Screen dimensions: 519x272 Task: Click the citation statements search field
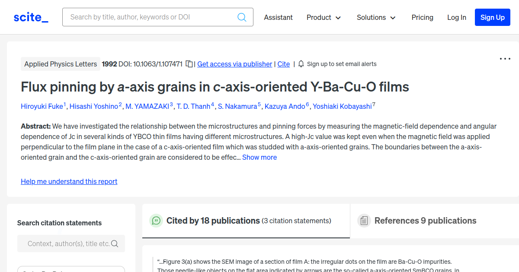tap(65, 244)
